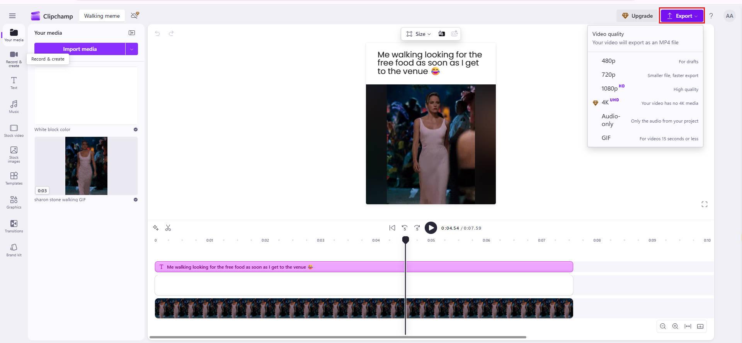Play the video preview
Screen dimensions: 742x343
click(431, 228)
